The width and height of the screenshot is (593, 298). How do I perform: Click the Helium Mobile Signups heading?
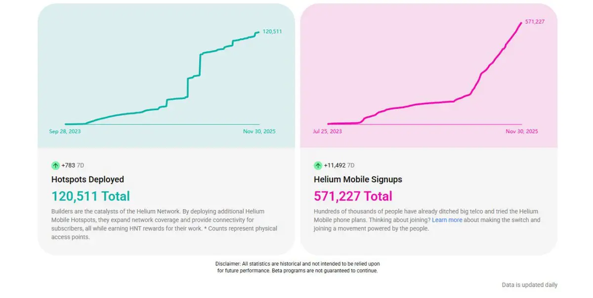tap(358, 180)
